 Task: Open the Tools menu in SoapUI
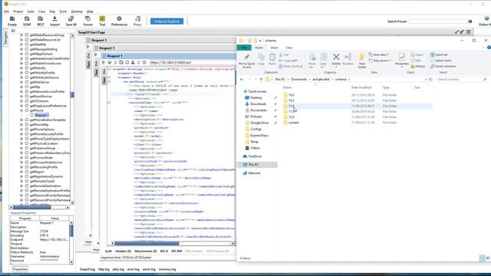pyautogui.click(x=63, y=11)
